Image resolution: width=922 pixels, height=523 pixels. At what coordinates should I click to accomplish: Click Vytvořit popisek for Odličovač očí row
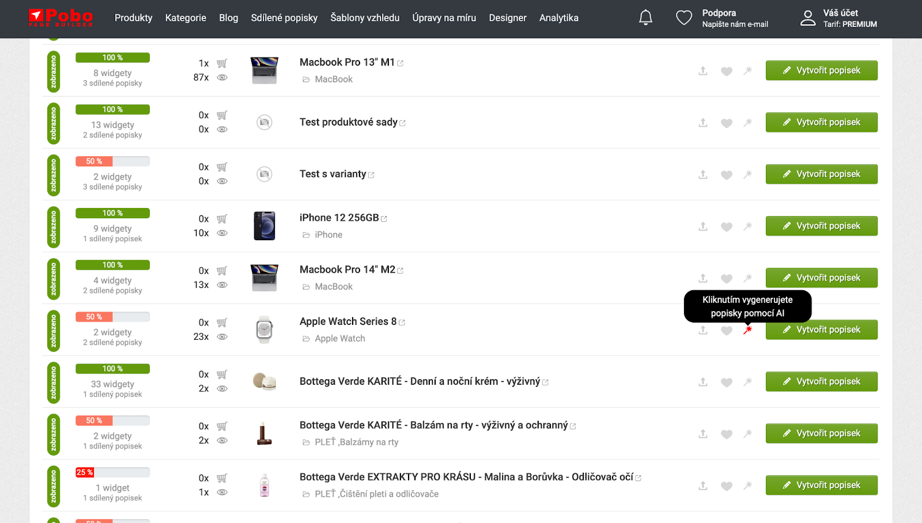click(x=822, y=485)
